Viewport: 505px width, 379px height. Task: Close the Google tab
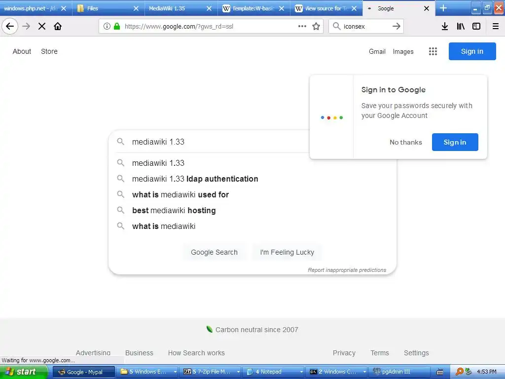427,8
